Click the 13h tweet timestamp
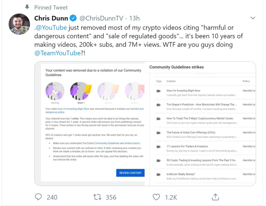 coord(134,18)
